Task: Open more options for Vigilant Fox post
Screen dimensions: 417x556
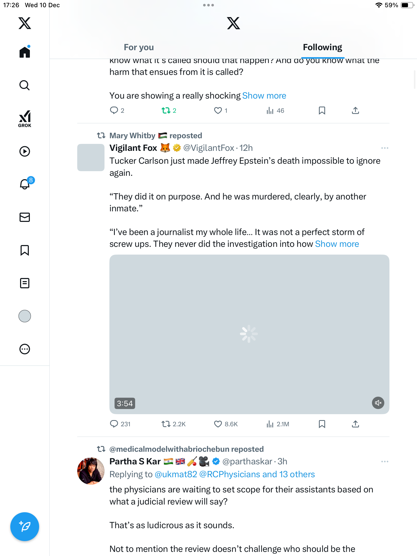Action: [x=385, y=148]
